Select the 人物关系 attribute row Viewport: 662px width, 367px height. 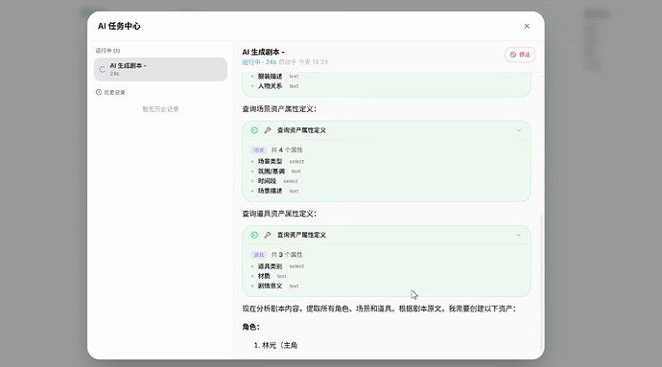274,86
